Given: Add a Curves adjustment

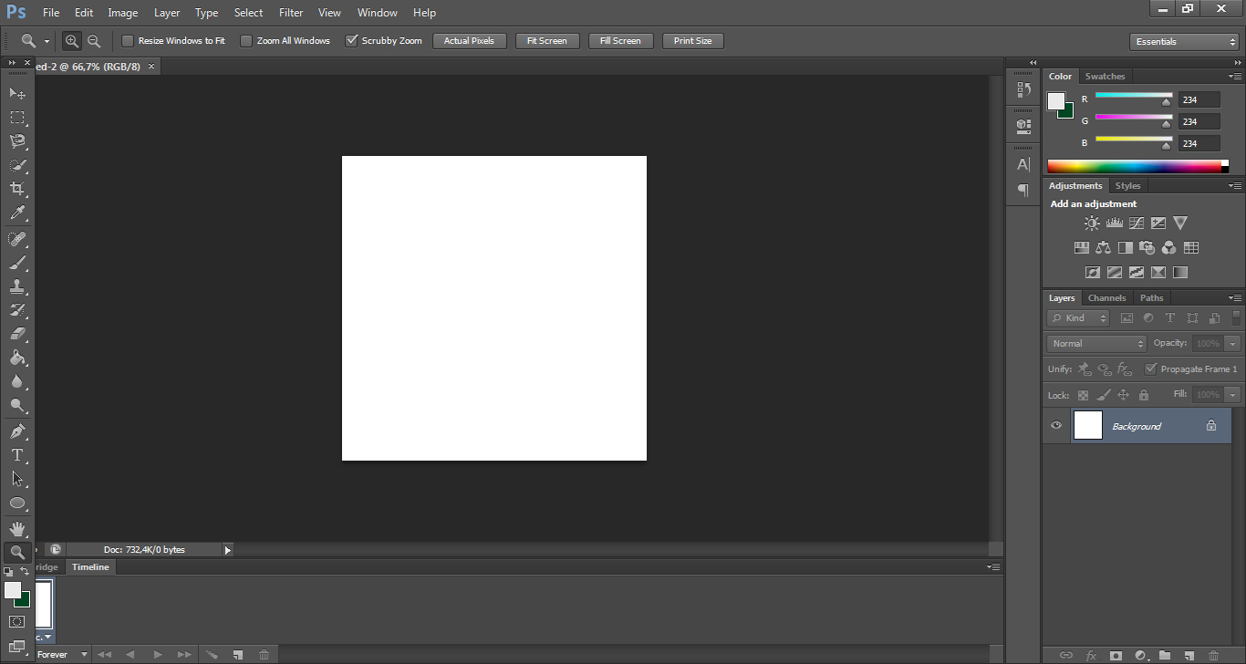Looking at the screenshot, I should pyautogui.click(x=1137, y=223).
